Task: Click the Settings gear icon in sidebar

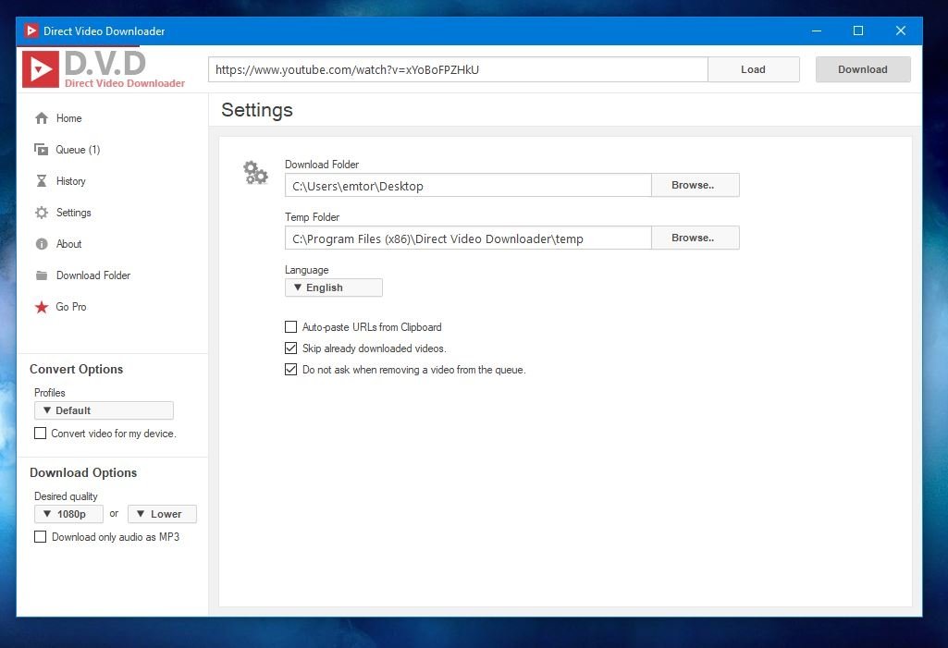Action: (x=41, y=213)
